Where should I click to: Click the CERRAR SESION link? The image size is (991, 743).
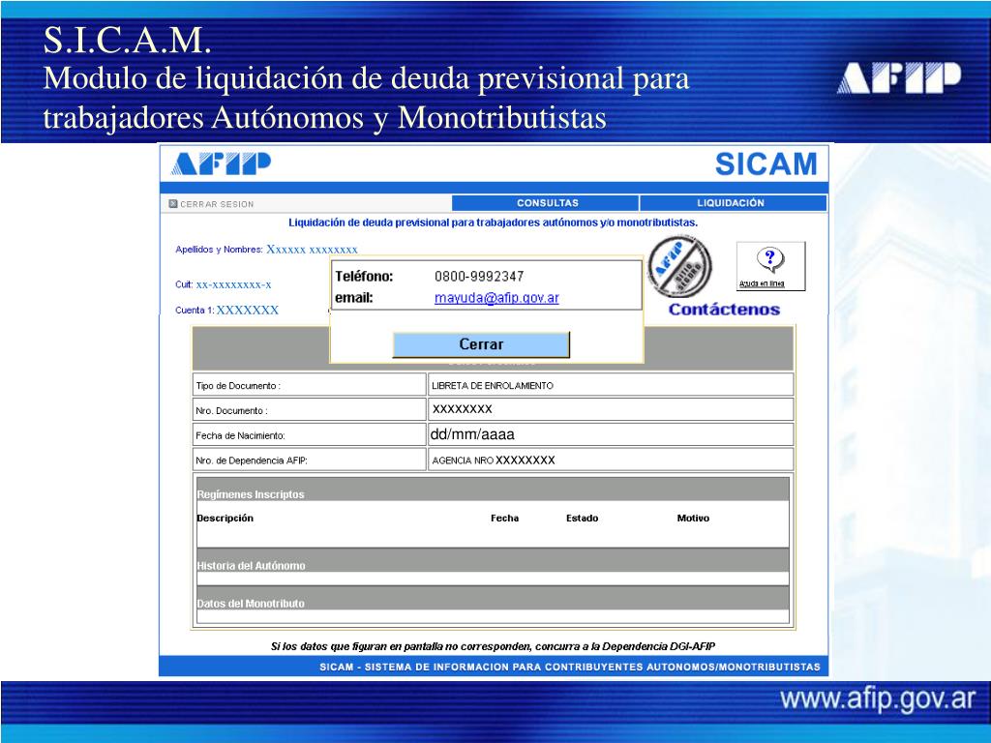(x=217, y=204)
